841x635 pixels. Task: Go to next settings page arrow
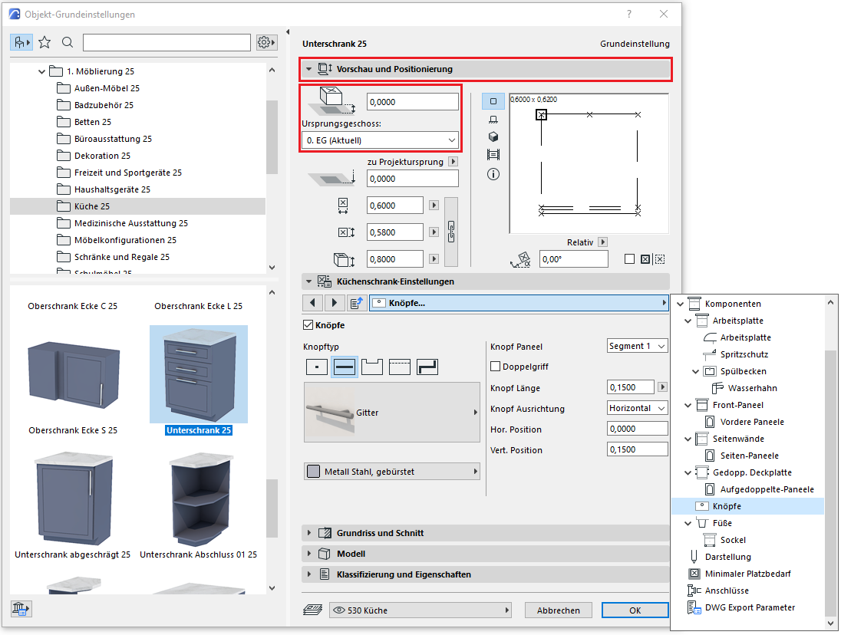[335, 303]
